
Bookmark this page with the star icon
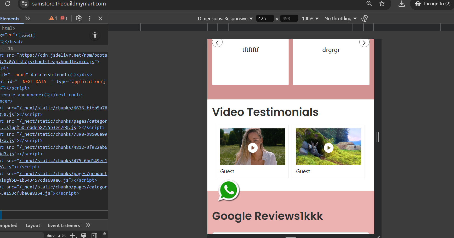click(x=382, y=3)
